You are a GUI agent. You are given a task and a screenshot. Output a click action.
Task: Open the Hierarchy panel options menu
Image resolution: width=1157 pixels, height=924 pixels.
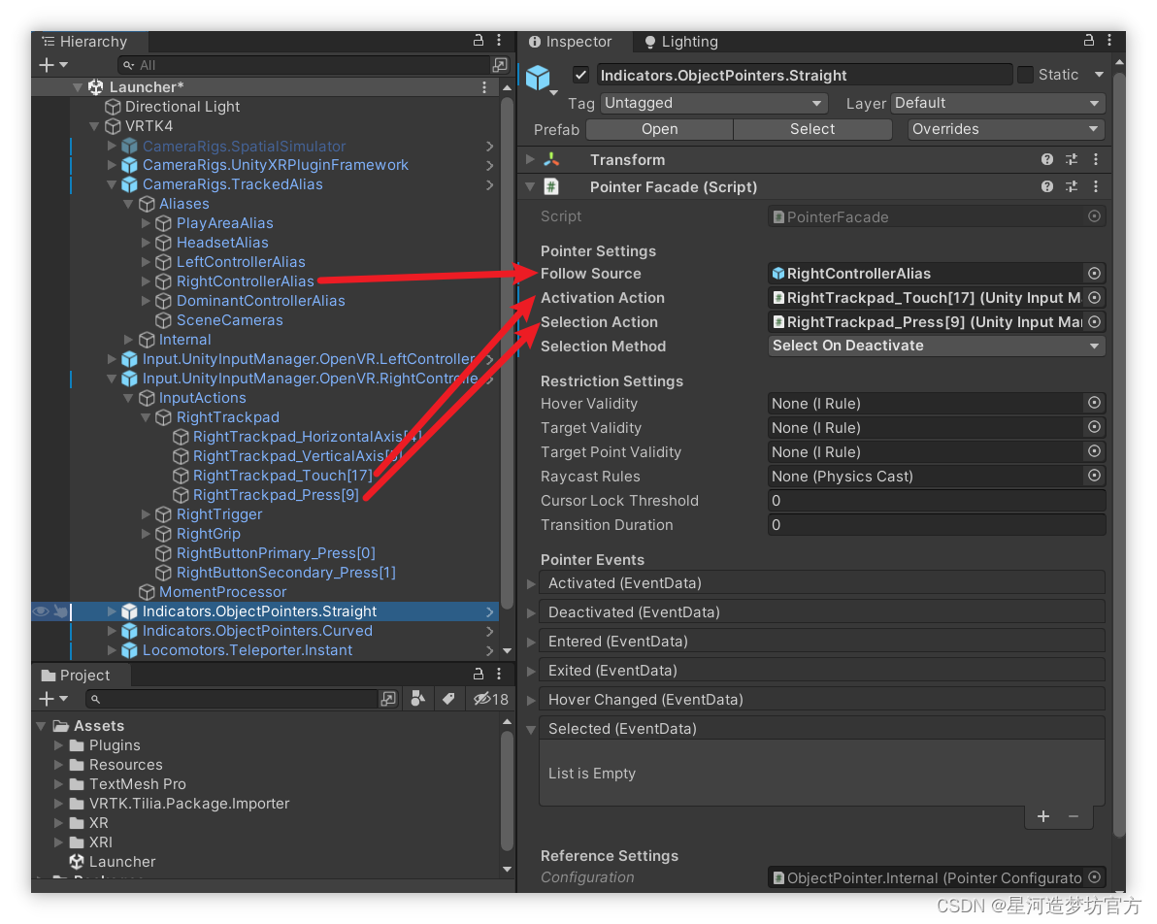point(499,41)
